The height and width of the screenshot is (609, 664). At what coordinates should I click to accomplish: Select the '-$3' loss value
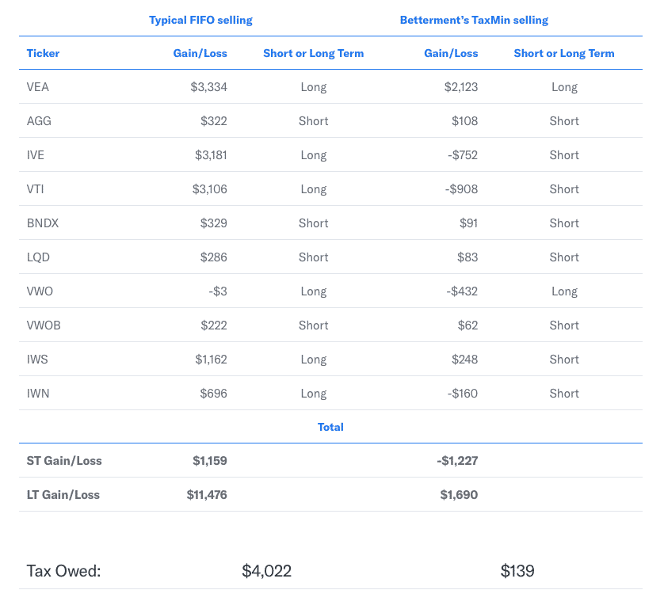(x=218, y=291)
